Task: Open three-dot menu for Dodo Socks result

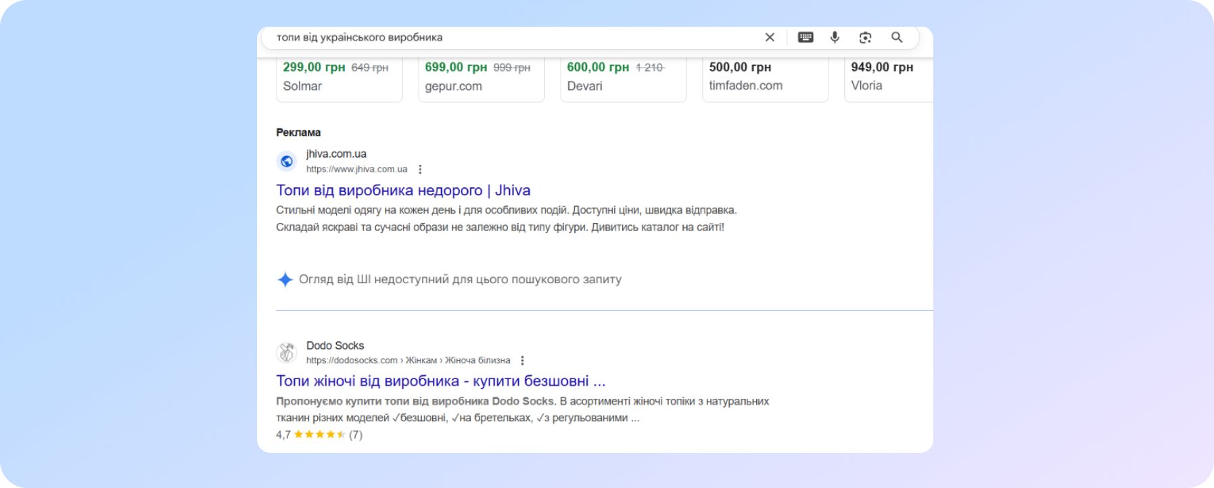Action: coord(522,361)
